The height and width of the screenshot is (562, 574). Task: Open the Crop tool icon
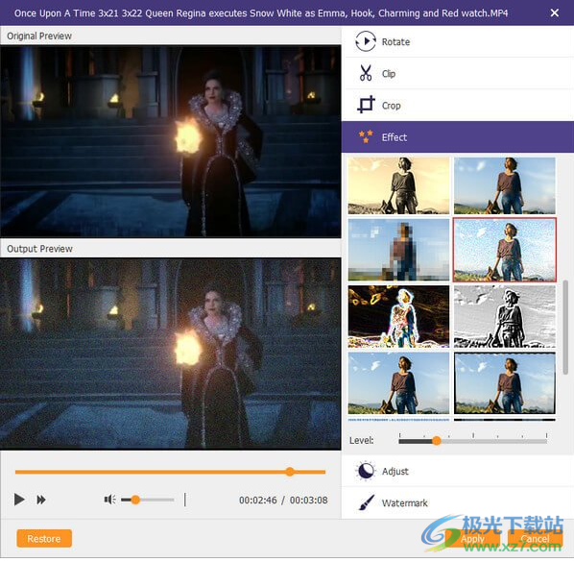point(366,105)
